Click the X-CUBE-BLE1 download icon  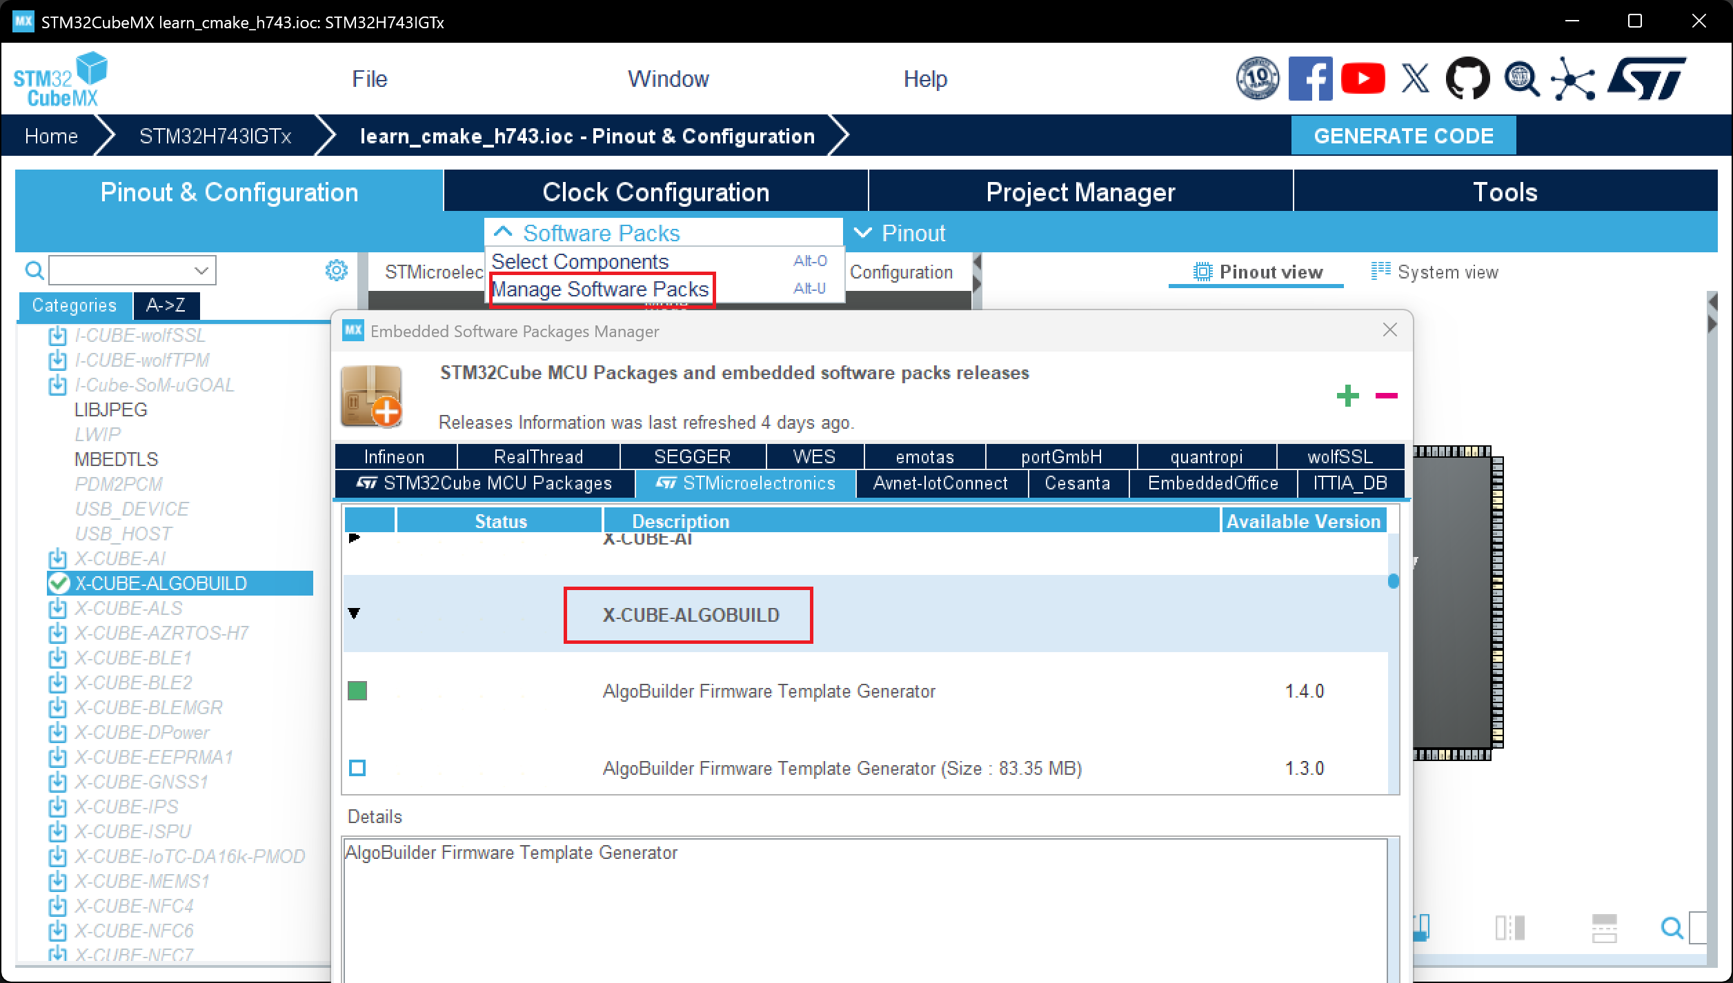tap(58, 658)
